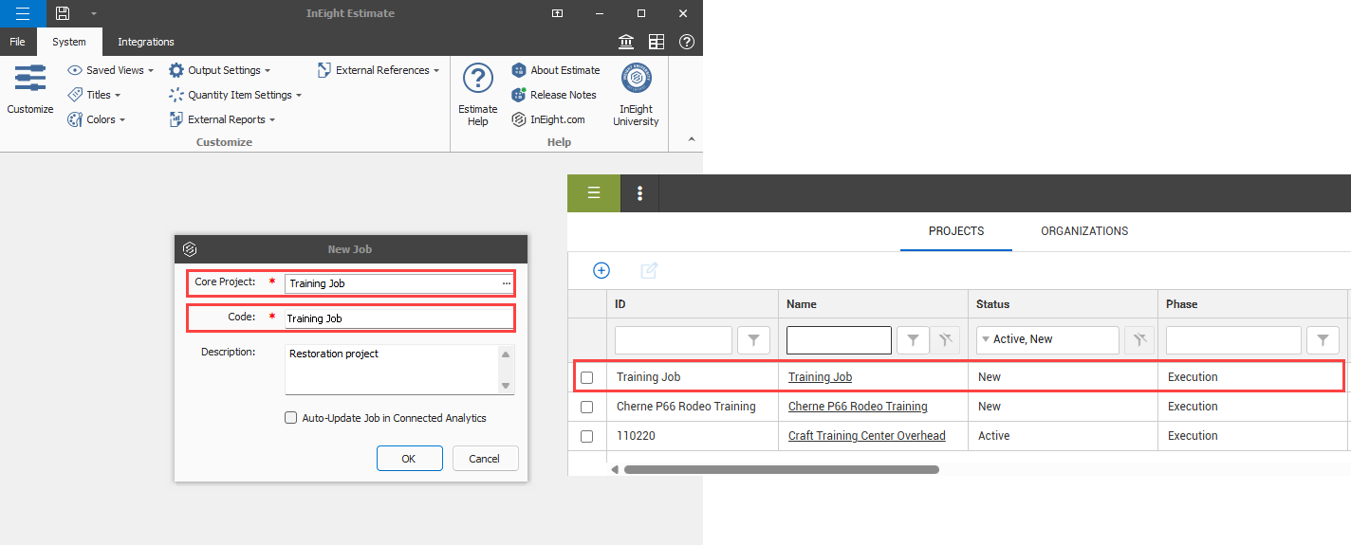Click the filter icon for ID column

coord(753,339)
